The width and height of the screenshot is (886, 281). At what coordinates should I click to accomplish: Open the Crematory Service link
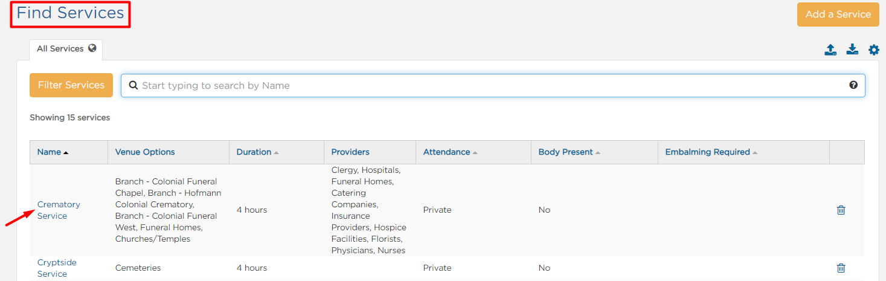tap(59, 210)
